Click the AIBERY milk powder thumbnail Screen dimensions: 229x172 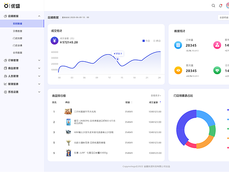68,122
